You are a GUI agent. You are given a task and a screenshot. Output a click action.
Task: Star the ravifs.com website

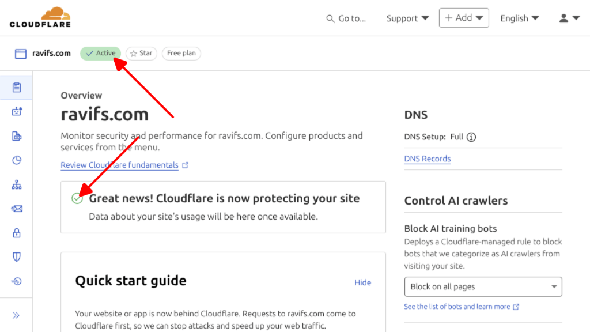(141, 53)
